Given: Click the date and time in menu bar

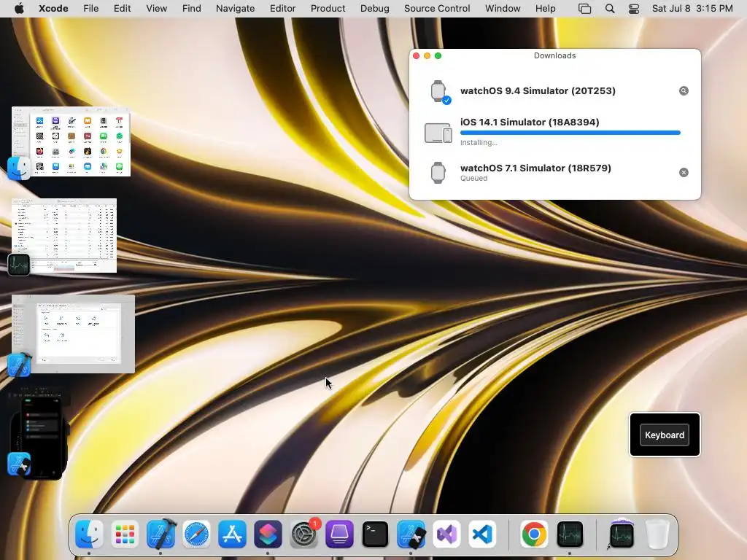Looking at the screenshot, I should point(692,8).
